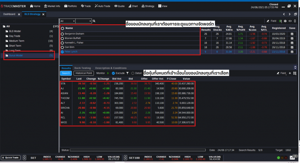Toggle the Peter Lynch checked radio
Image resolution: width=300 pixels, height=163 pixels.
62,52
